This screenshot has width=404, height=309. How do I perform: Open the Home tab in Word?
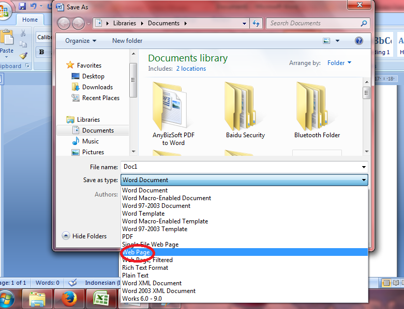tap(30, 20)
